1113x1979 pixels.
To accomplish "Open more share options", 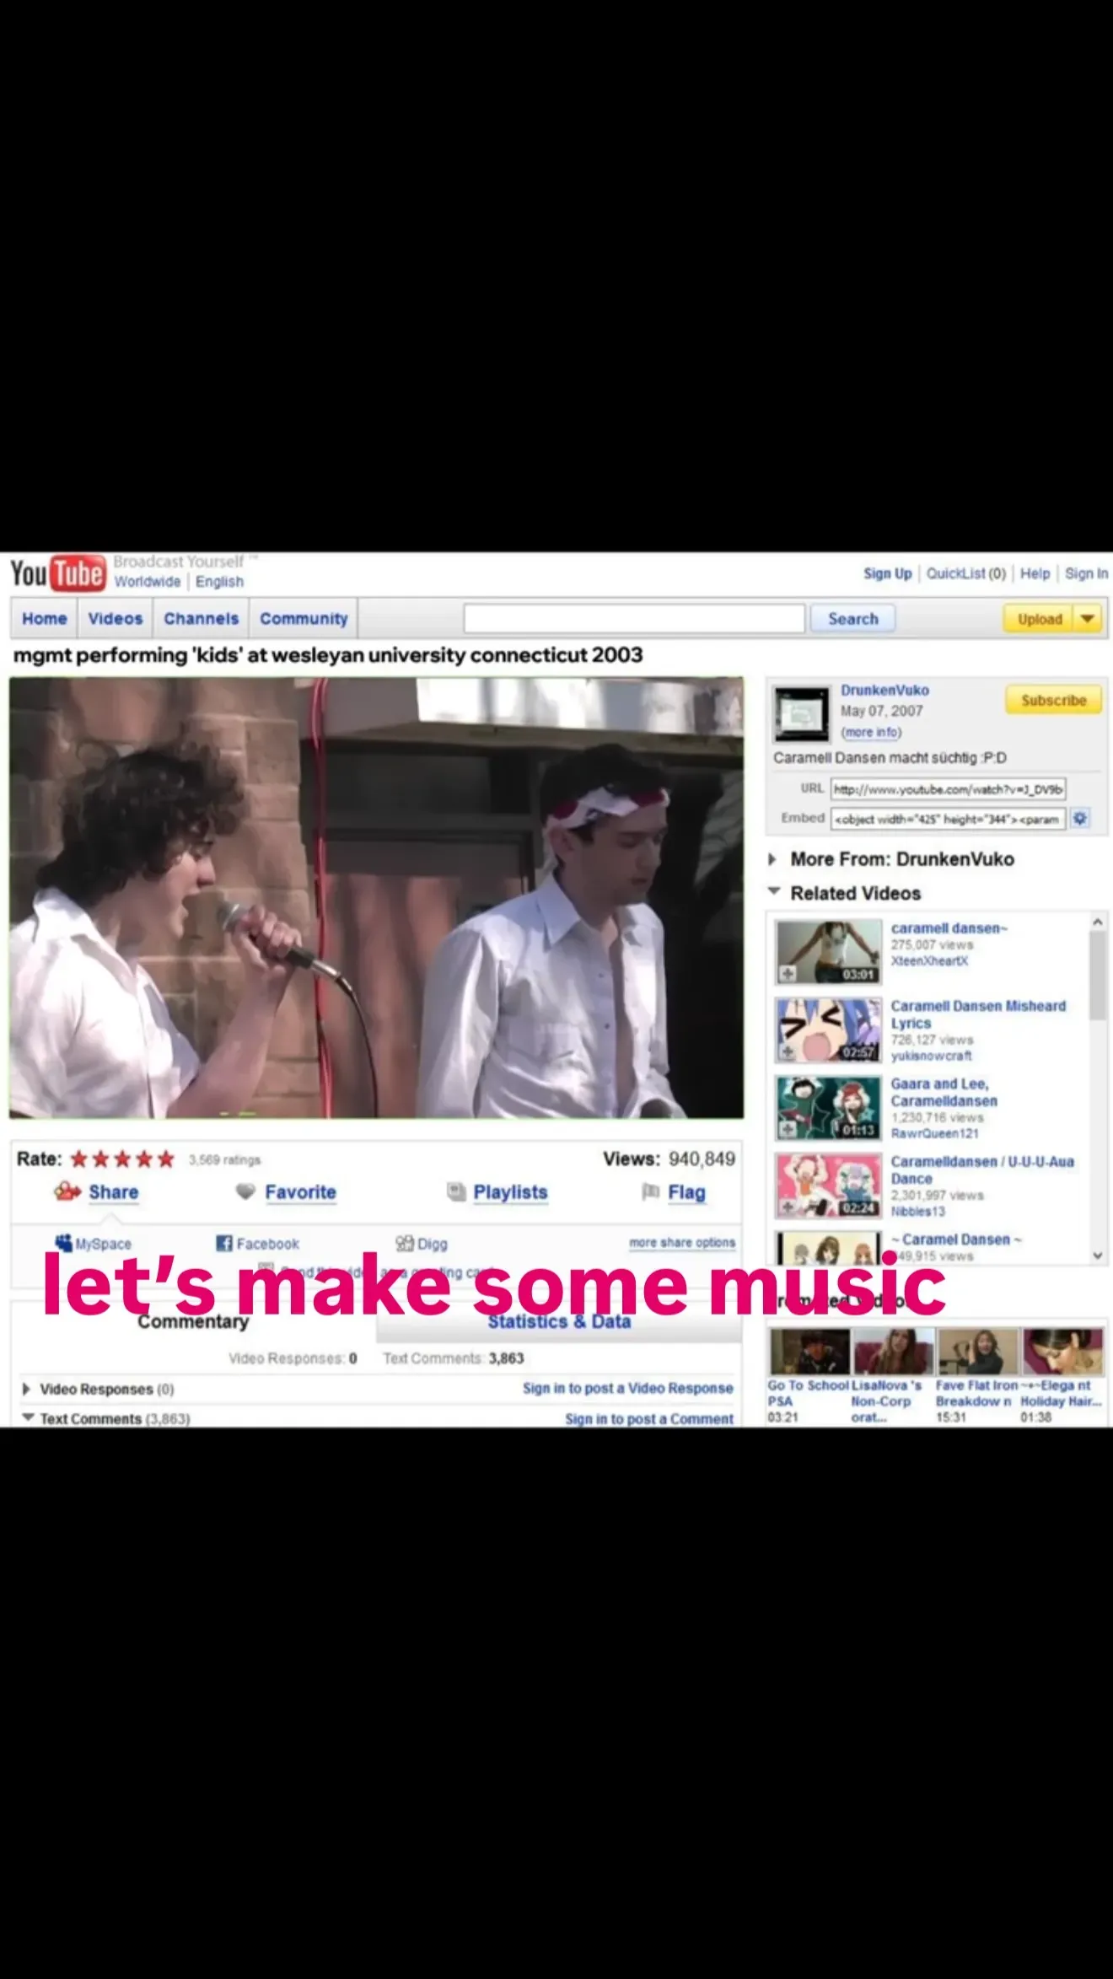I will [x=681, y=1243].
